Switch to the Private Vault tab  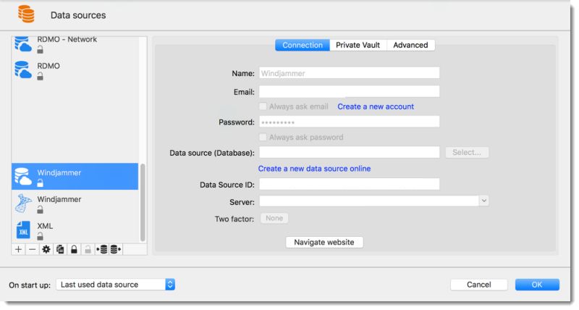click(358, 45)
